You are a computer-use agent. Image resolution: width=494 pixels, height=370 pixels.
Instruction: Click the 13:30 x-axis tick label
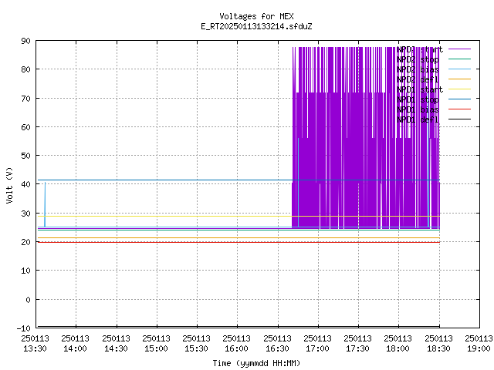point(35,344)
